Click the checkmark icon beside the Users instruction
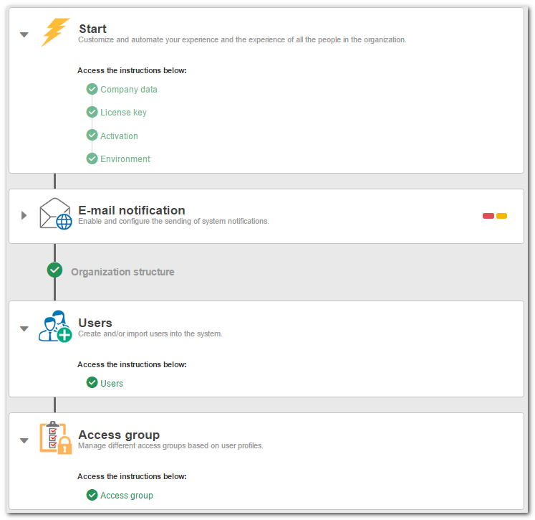535x520 pixels. coord(92,383)
